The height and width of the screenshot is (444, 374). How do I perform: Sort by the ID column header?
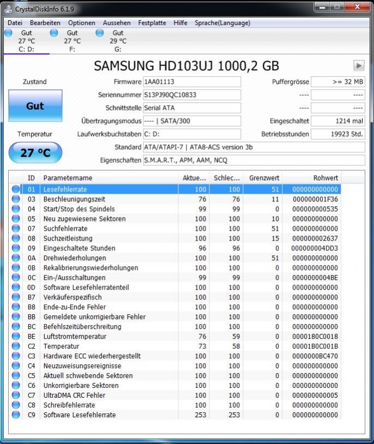[x=31, y=178]
